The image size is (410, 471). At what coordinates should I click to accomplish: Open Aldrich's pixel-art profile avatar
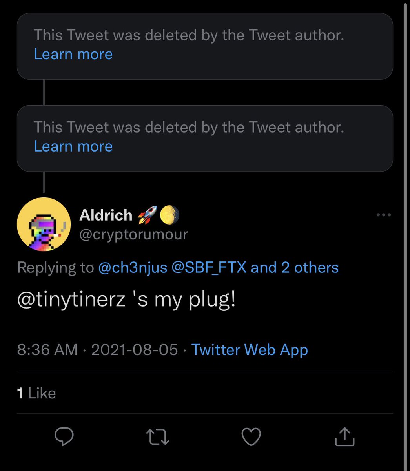[x=44, y=224]
